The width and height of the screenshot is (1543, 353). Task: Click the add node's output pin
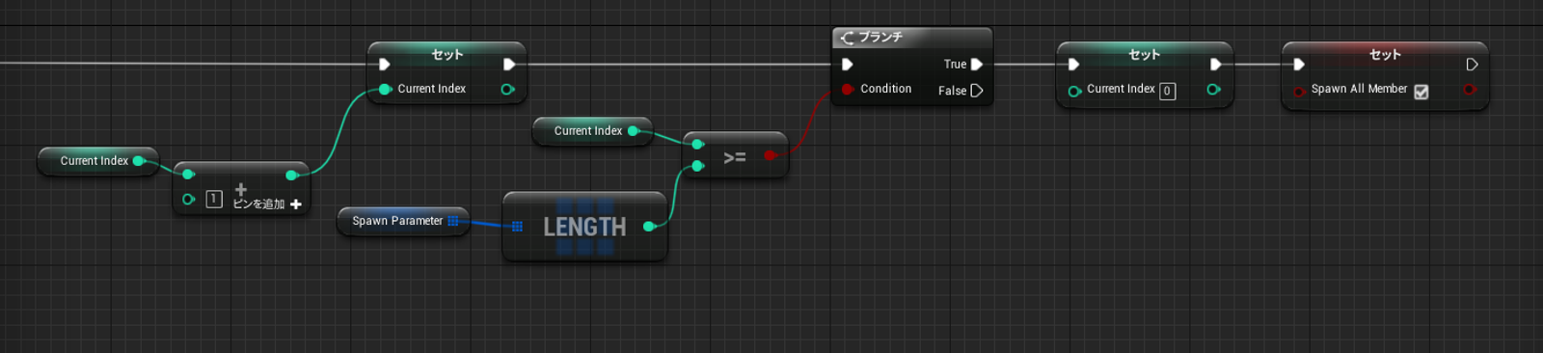point(291,175)
